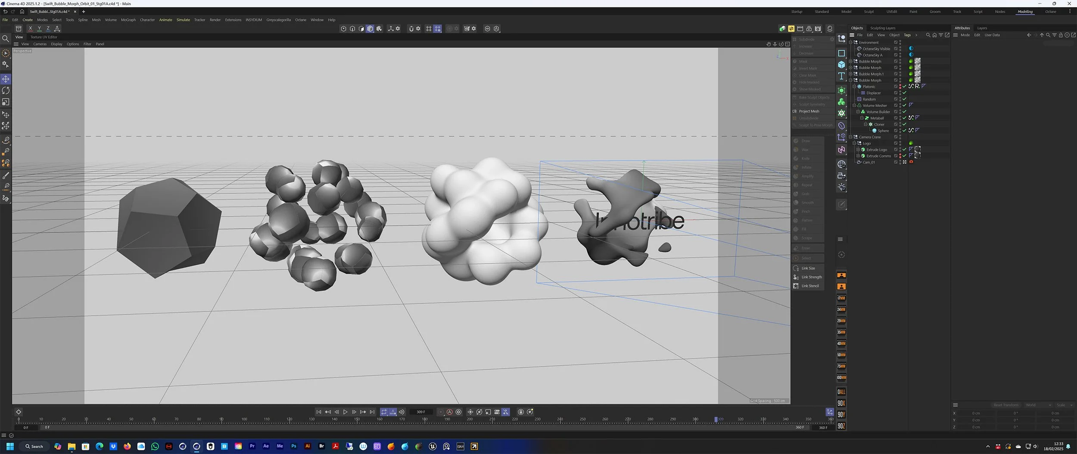This screenshot has height=454, width=1077.
Task: Go to the end of the animation
Action: click(372, 412)
